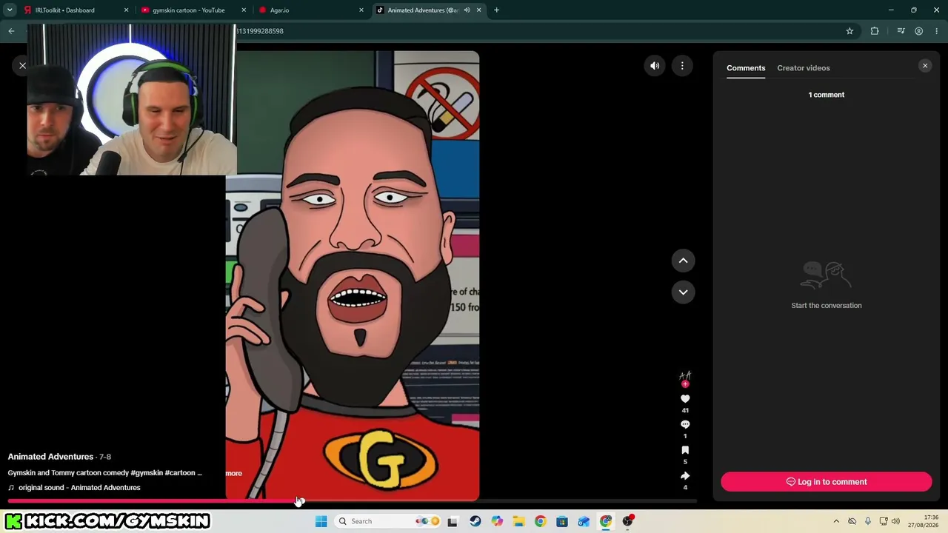Click the address bar URL
The image size is (948, 533).
point(259,31)
